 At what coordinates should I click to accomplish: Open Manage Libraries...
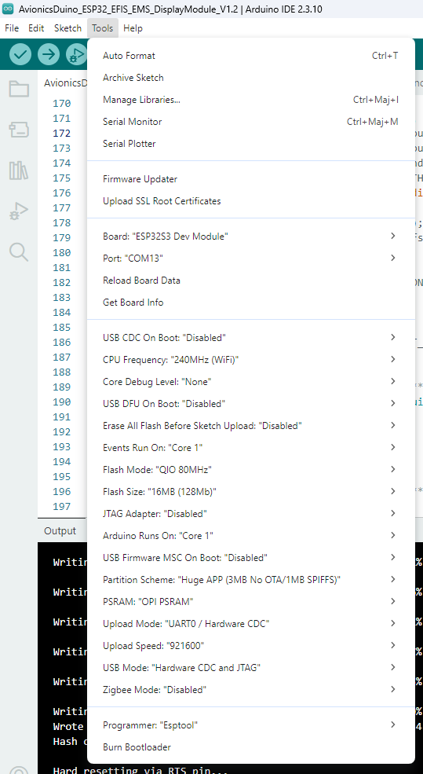click(x=251, y=100)
